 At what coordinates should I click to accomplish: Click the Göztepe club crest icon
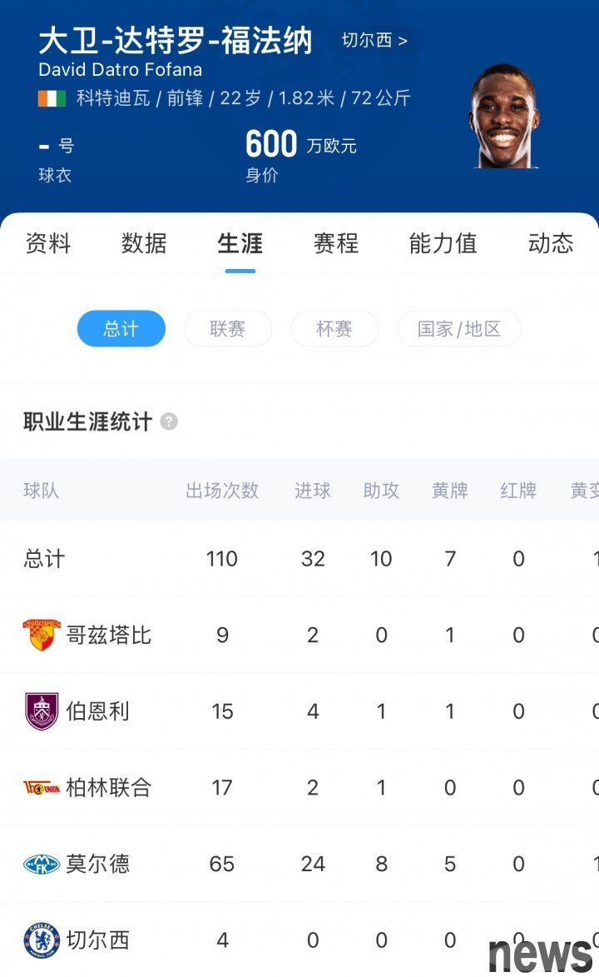(x=41, y=635)
